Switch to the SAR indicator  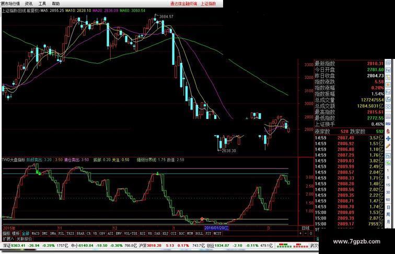coord(157,234)
